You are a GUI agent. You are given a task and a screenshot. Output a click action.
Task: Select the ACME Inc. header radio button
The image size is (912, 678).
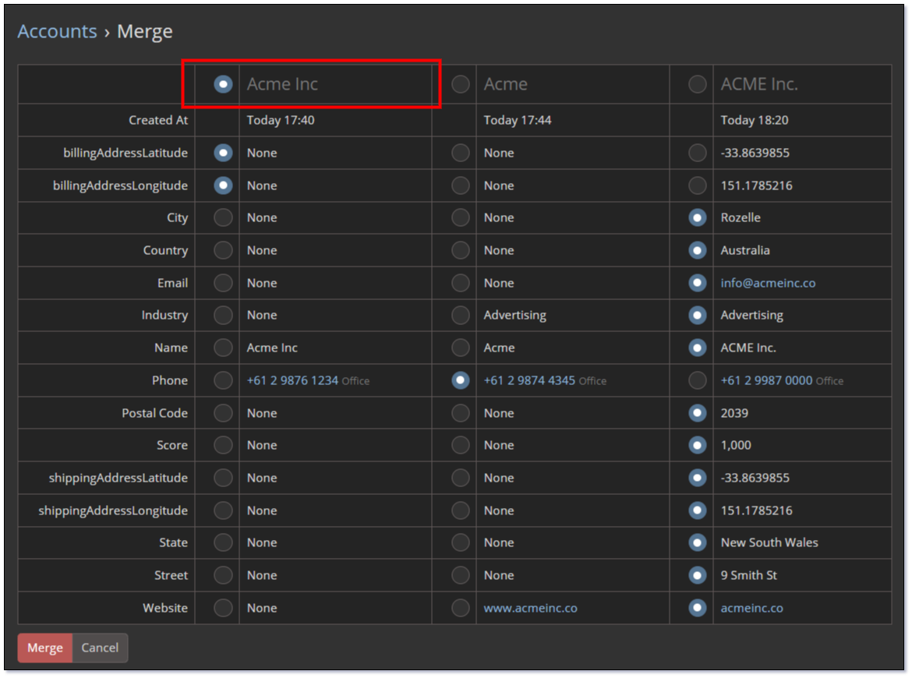tap(697, 84)
